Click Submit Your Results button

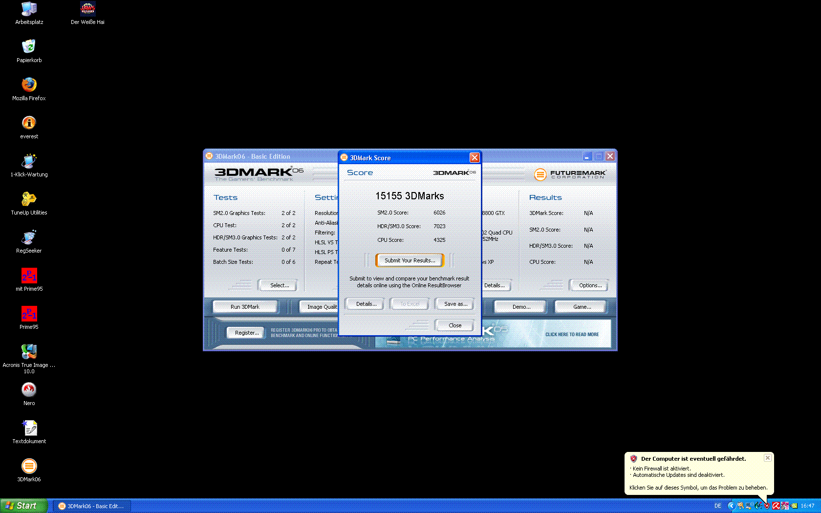point(410,260)
